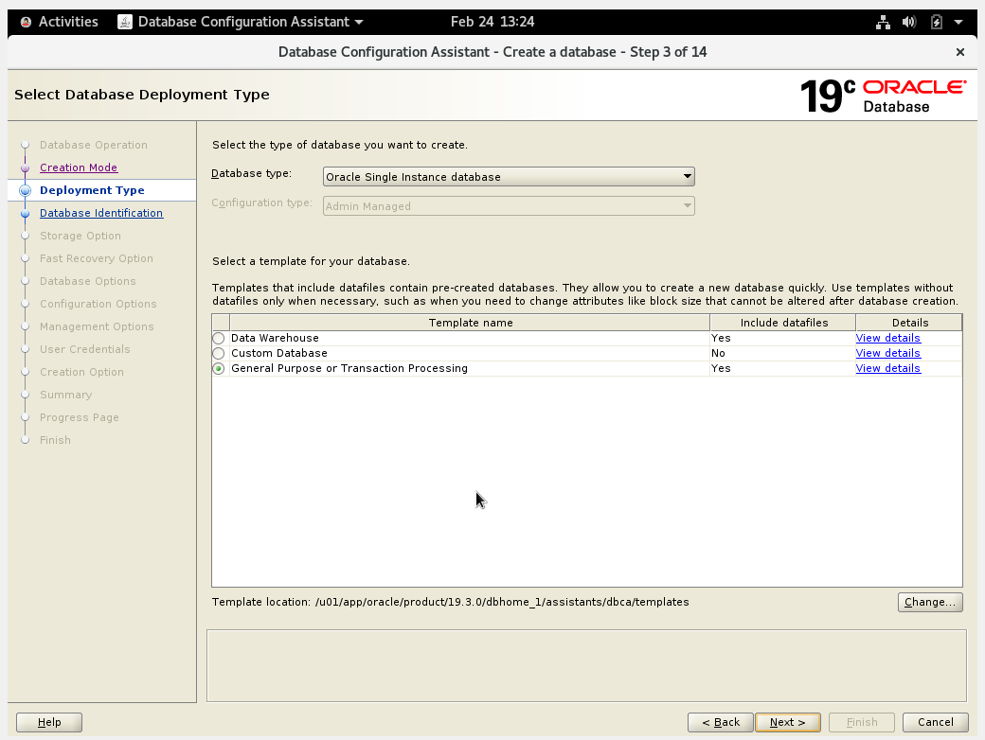This screenshot has width=985, height=740.
Task: Click the network icon in the top bar
Action: point(883,22)
